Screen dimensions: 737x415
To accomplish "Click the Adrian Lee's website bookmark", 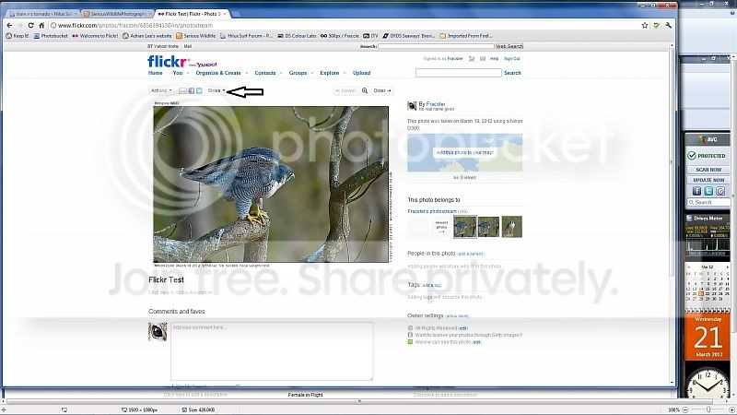I will coord(146,36).
